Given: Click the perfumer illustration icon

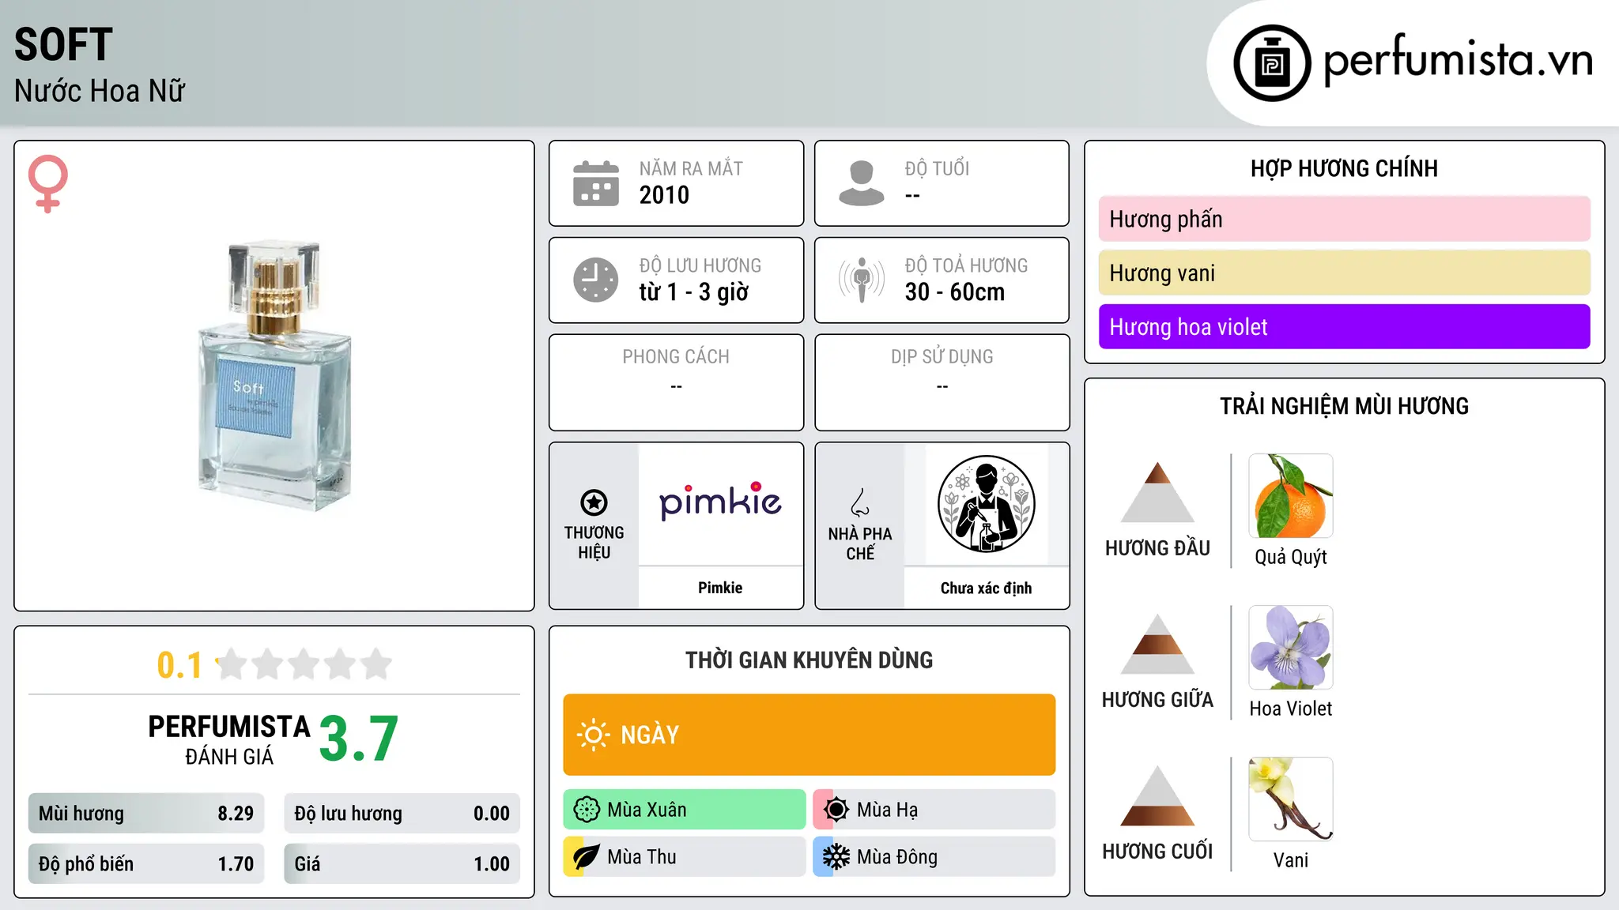Looking at the screenshot, I should (x=986, y=504).
